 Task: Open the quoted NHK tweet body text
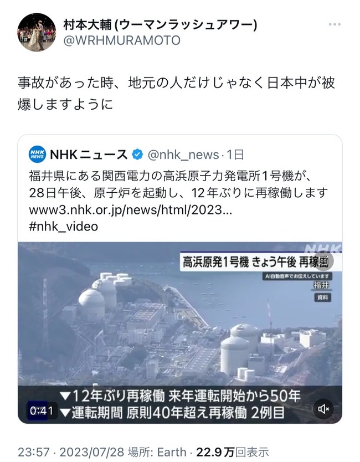[178, 184]
